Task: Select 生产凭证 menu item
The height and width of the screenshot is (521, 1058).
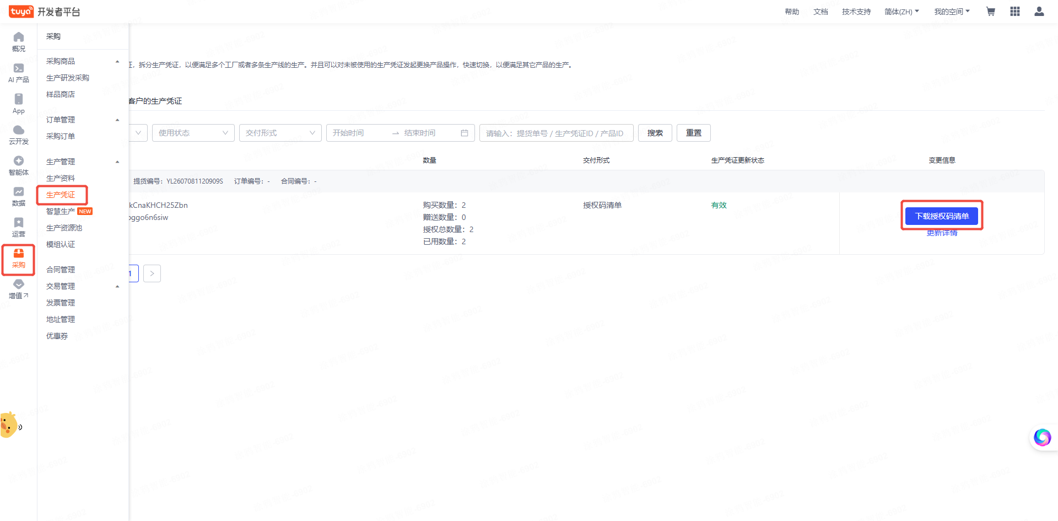Action: click(61, 195)
